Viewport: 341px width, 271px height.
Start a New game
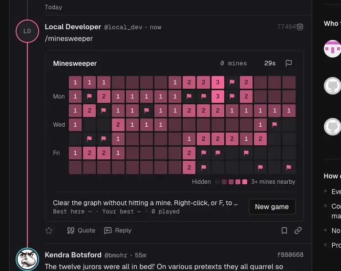272,207
